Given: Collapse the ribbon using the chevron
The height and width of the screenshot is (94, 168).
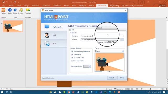Looking at the screenshot, I should [x=166, y=17].
